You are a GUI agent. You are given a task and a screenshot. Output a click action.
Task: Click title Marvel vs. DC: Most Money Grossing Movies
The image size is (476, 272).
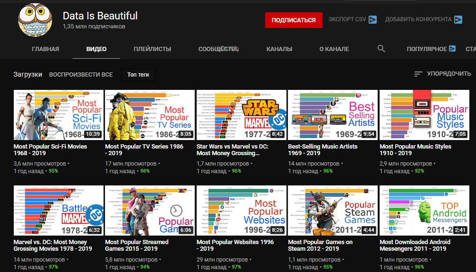pyautogui.click(x=53, y=246)
